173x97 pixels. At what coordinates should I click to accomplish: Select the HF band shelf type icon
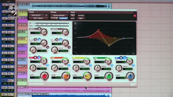[x=125, y=58]
